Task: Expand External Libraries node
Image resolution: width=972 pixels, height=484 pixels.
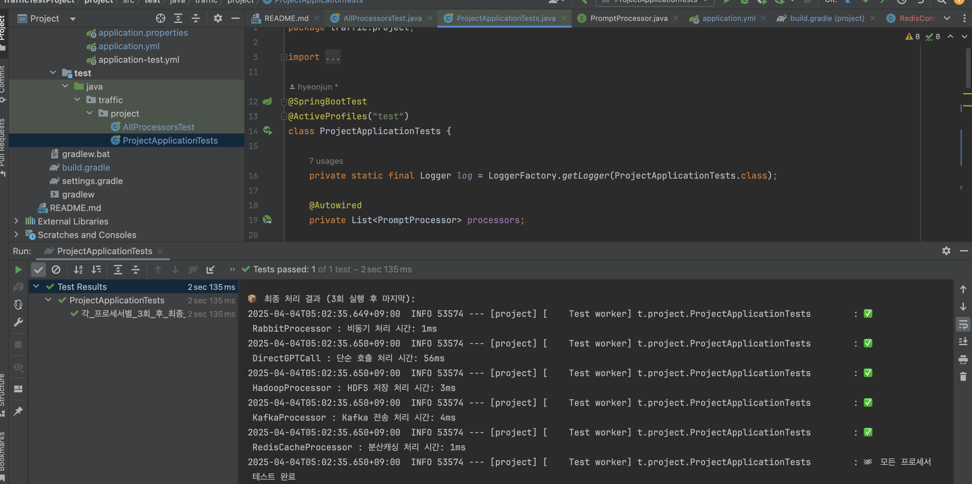Action: click(x=16, y=221)
